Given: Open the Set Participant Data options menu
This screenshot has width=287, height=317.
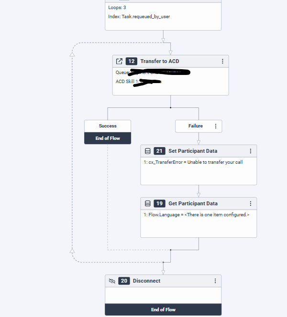Looking at the screenshot, I should (251, 151).
